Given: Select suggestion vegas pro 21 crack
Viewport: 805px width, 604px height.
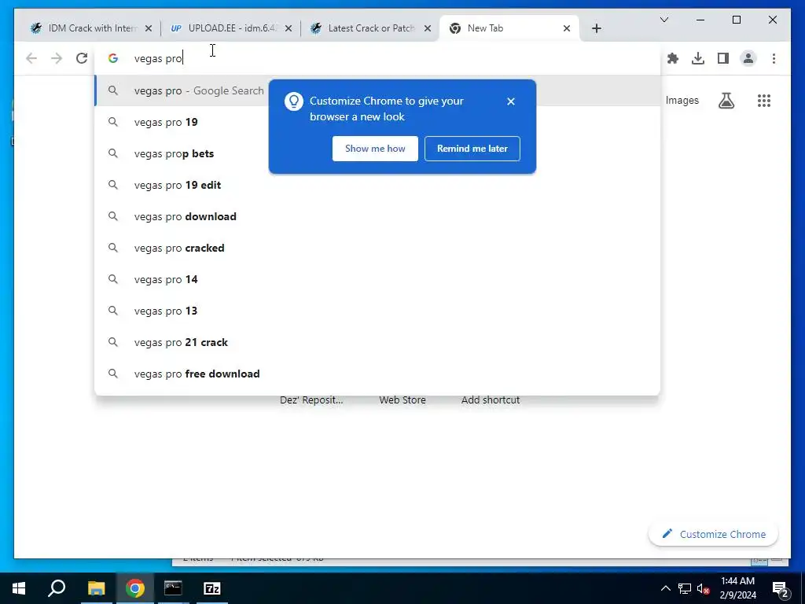Looking at the screenshot, I should pyautogui.click(x=377, y=342).
